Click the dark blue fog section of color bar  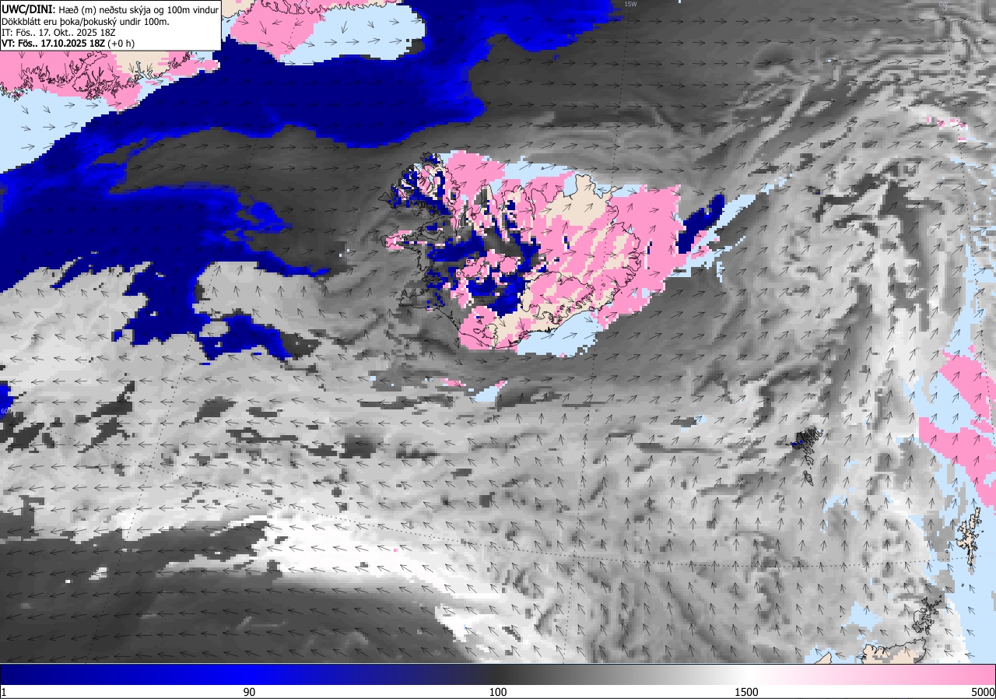click(124, 674)
